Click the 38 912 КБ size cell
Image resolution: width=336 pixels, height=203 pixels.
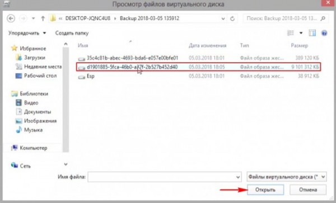click(309, 76)
